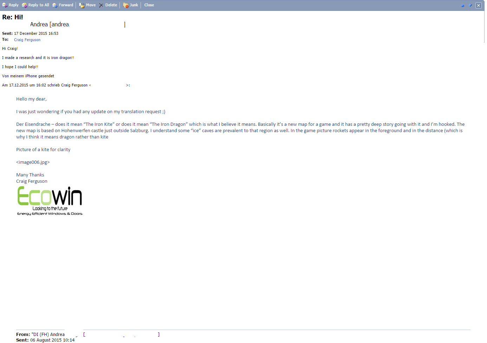Click the 'Many Thanks' sign-off
Image resolution: width=487 pixels, height=343 pixels.
pyautogui.click(x=30, y=175)
